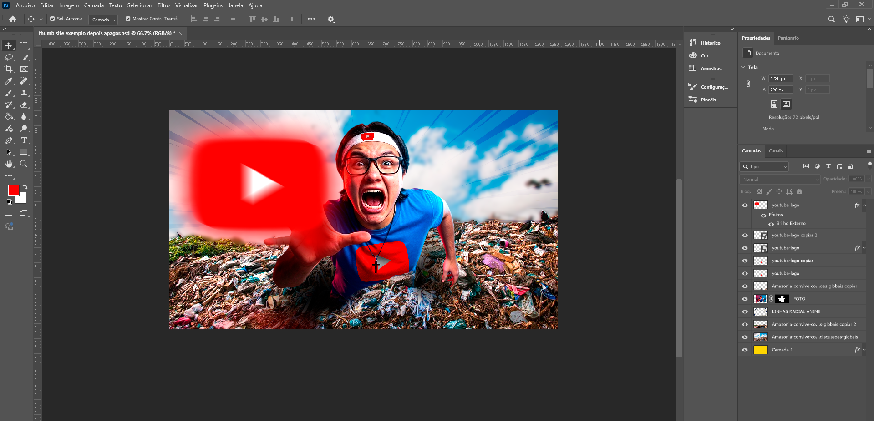Image resolution: width=874 pixels, height=421 pixels.
Task: Select the Hand tool
Action: click(x=9, y=164)
